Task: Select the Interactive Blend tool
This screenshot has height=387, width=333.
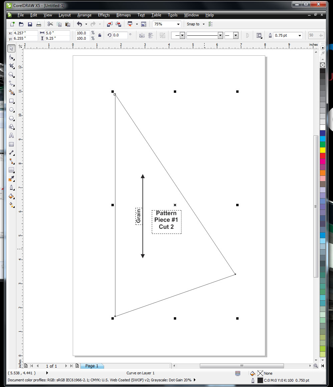Action: pyautogui.click(x=11, y=170)
